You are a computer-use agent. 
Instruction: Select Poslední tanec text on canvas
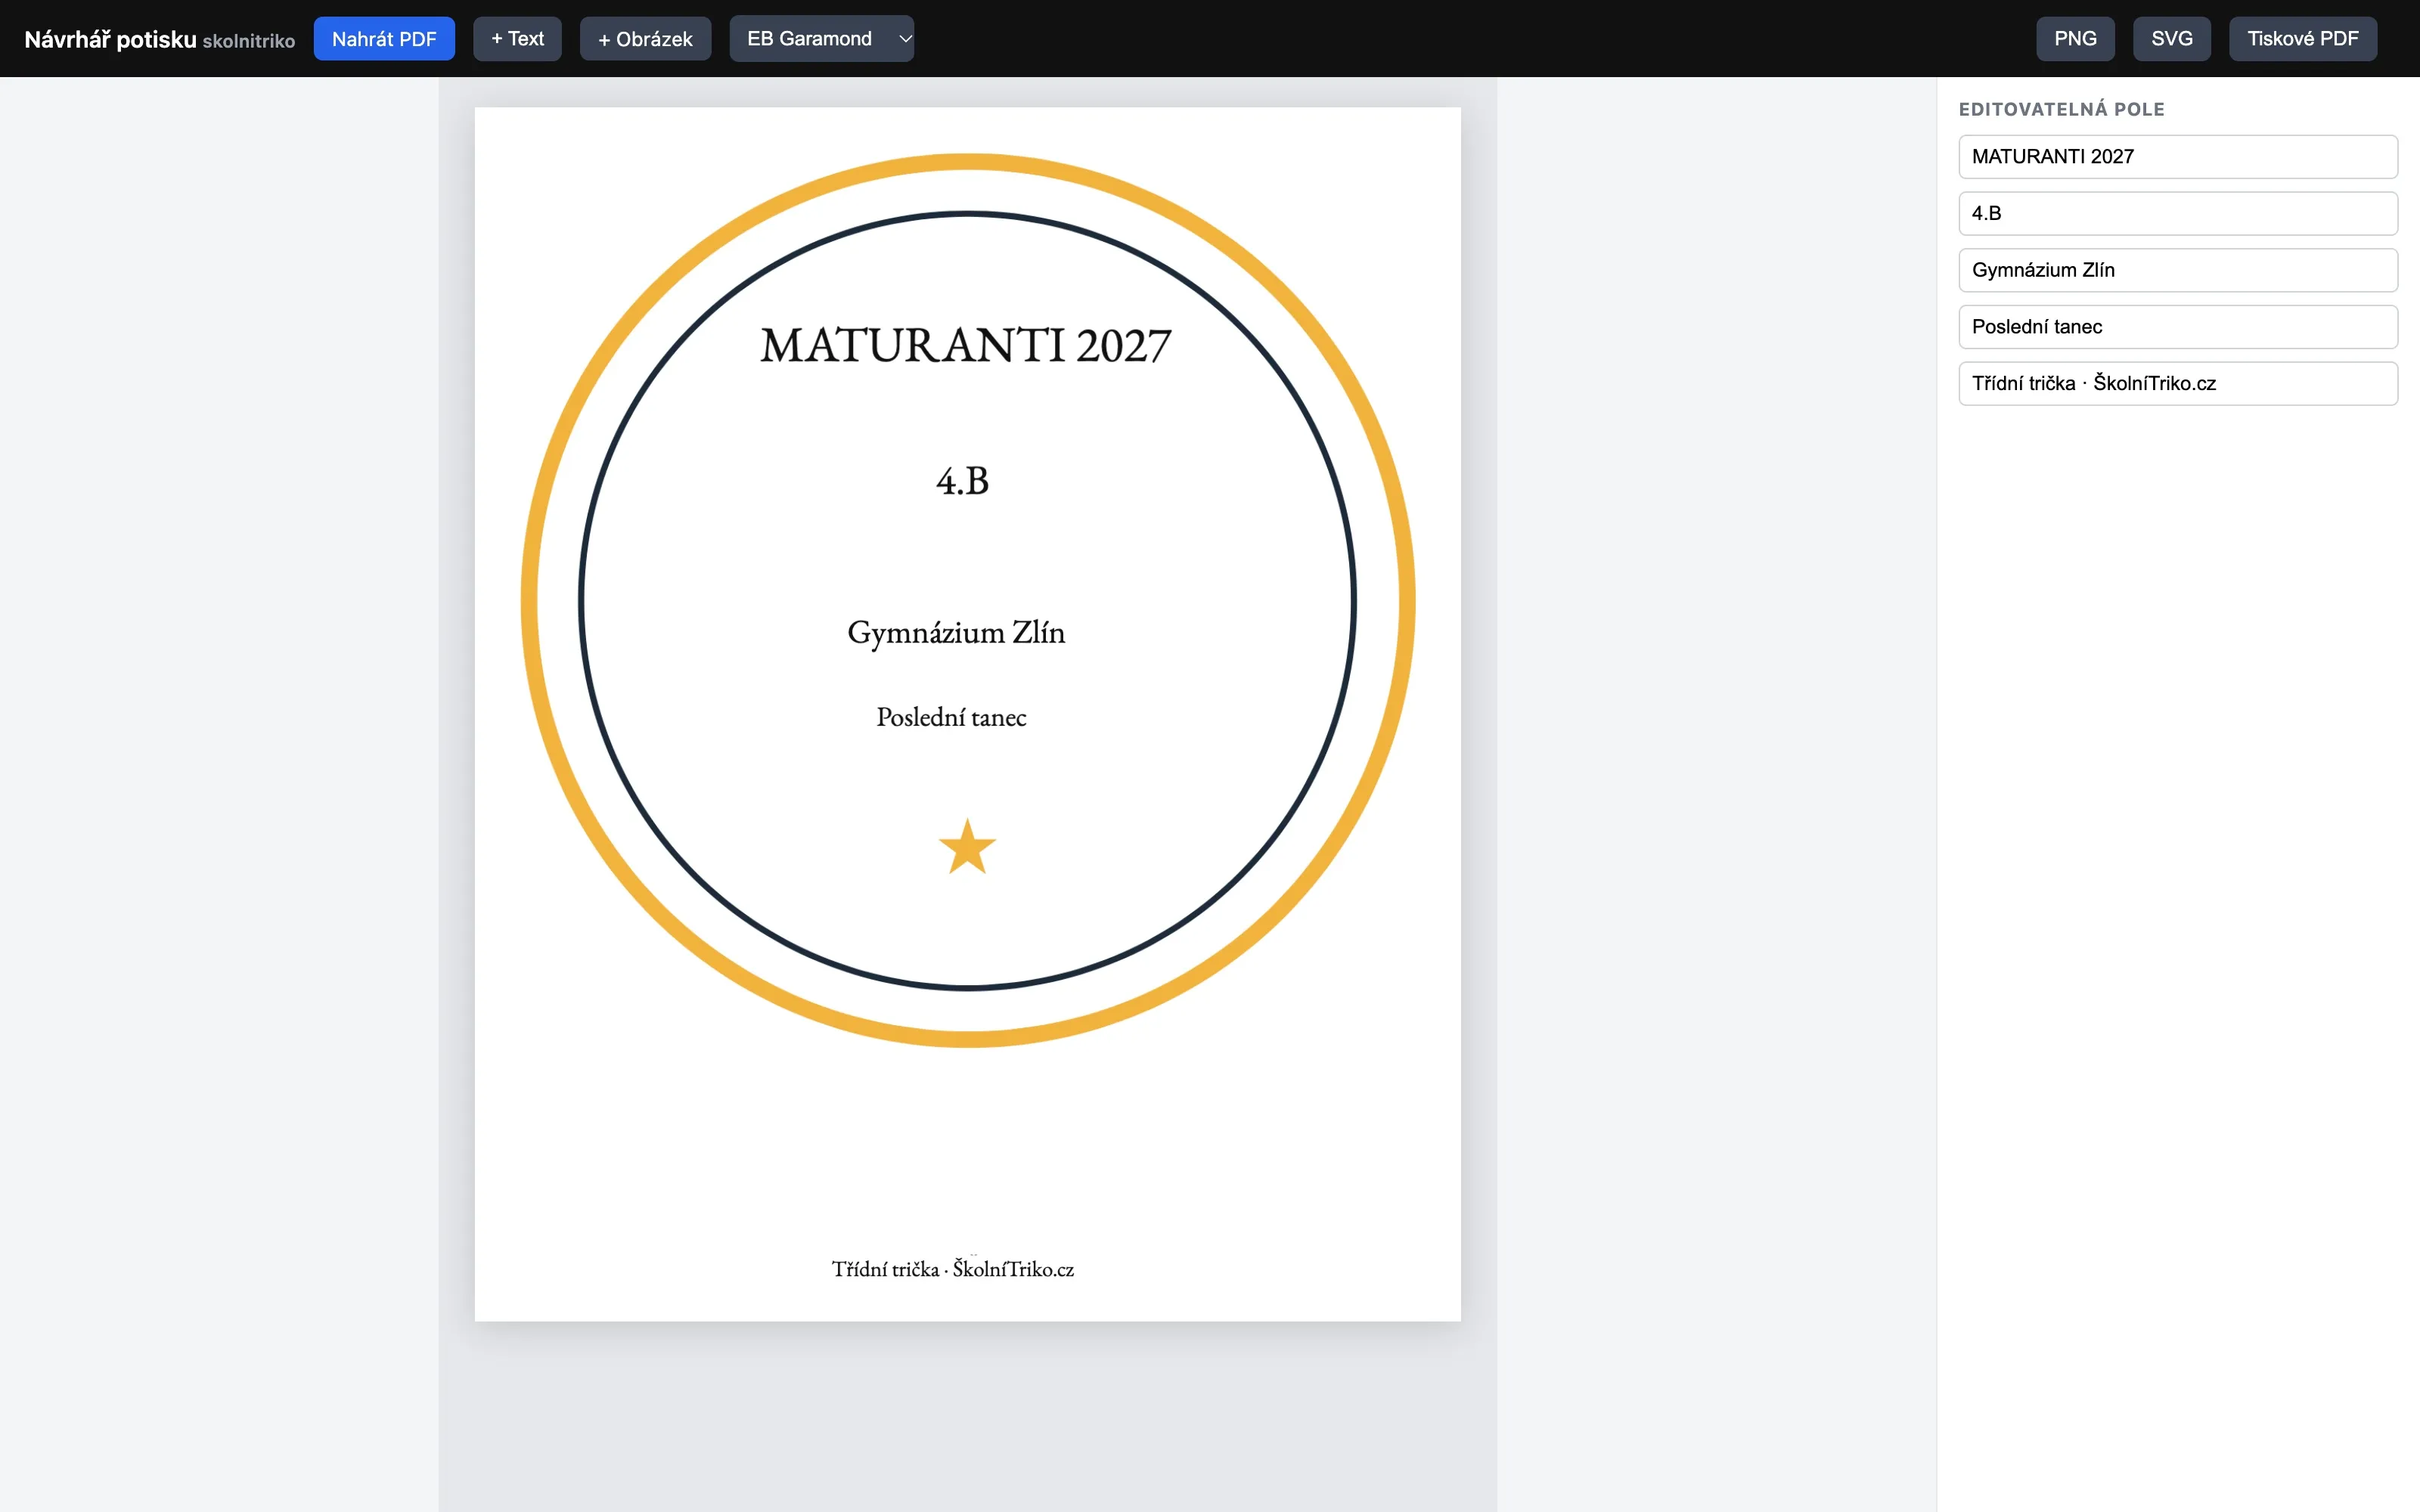tap(951, 717)
